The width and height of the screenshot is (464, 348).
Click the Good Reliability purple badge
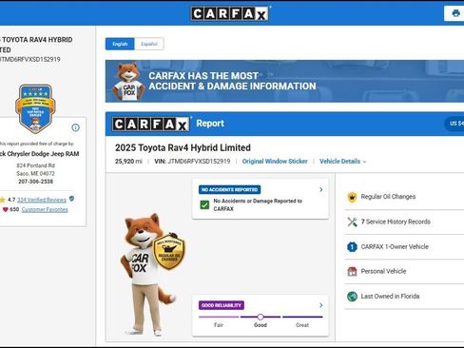[x=222, y=305]
